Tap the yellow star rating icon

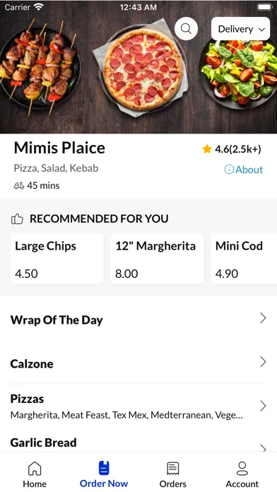pyautogui.click(x=207, y=149)
